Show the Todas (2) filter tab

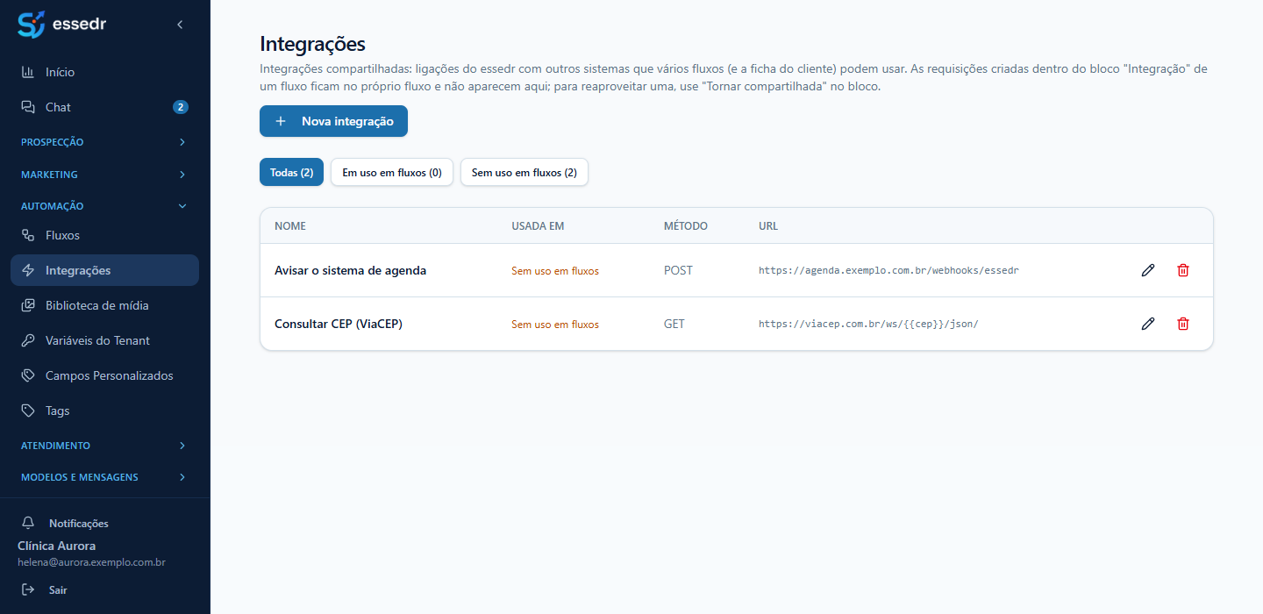292,173
